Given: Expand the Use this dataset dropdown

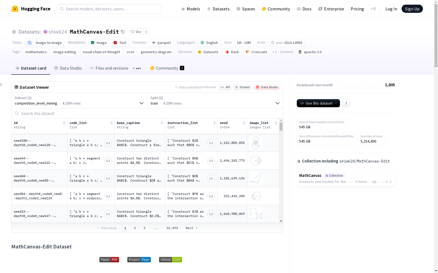Looking at the screenshot, I should [x=318, y=103].
